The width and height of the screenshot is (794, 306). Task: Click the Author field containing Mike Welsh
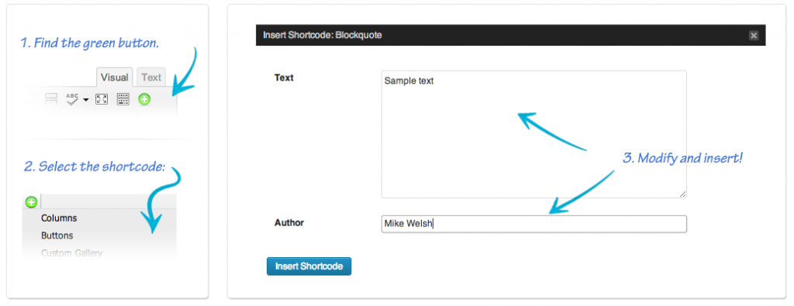point(533,224)
